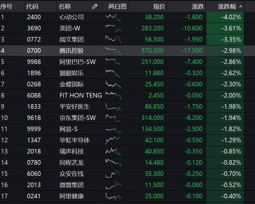255x204 pixels.
Task: Click stock code 3690
Action: tap(34, 28)
